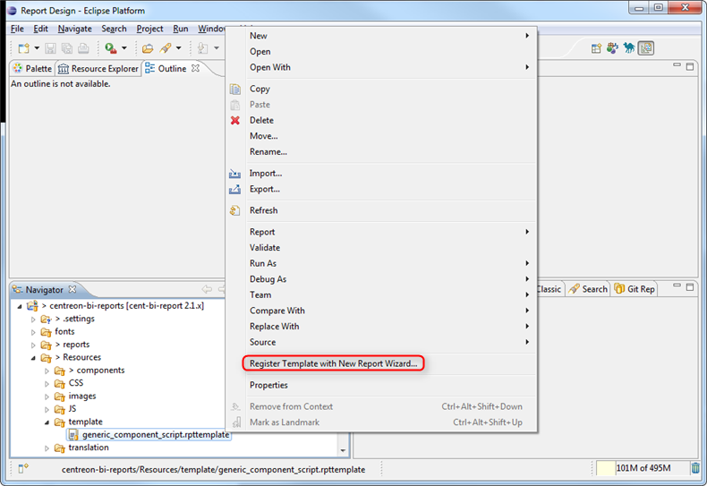Expand the fonts folder

point(35,332)
